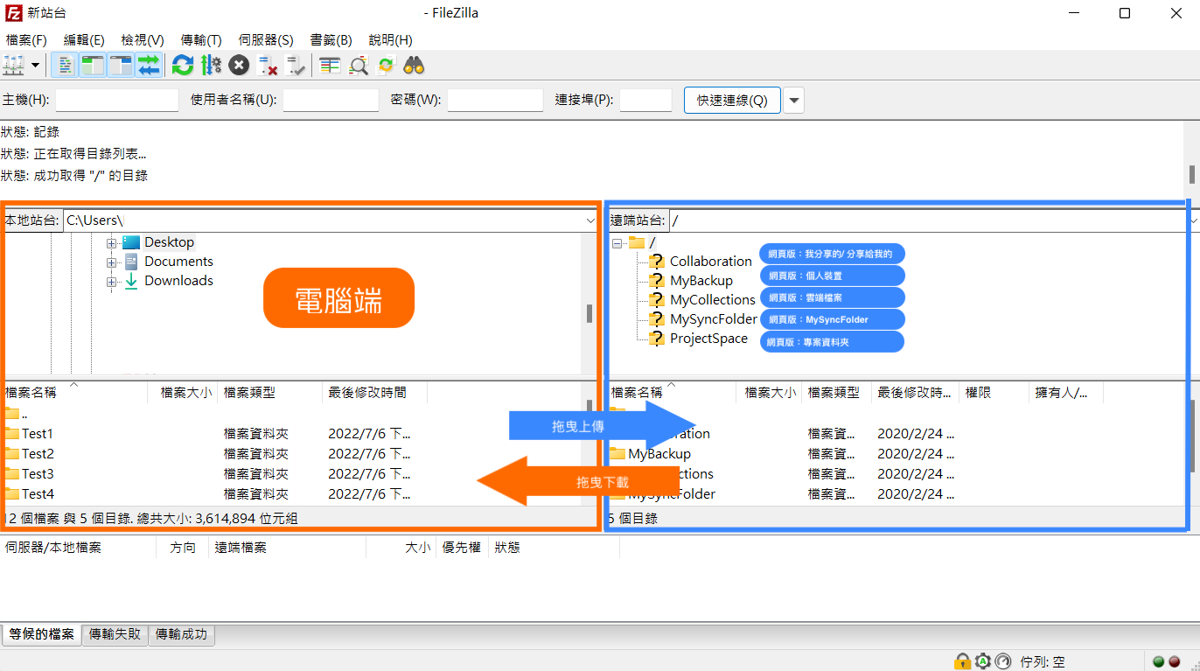
Task: Expand the Documents tree node
Action: (111, 262)
